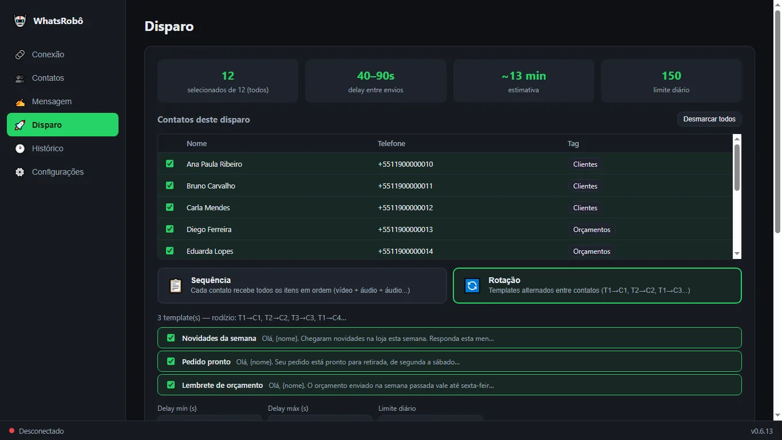782x440 pixels.
Task: Open the Mensagem section
Action: point(62,102)
